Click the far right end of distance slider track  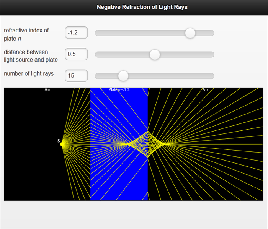(x=212, y=54)
